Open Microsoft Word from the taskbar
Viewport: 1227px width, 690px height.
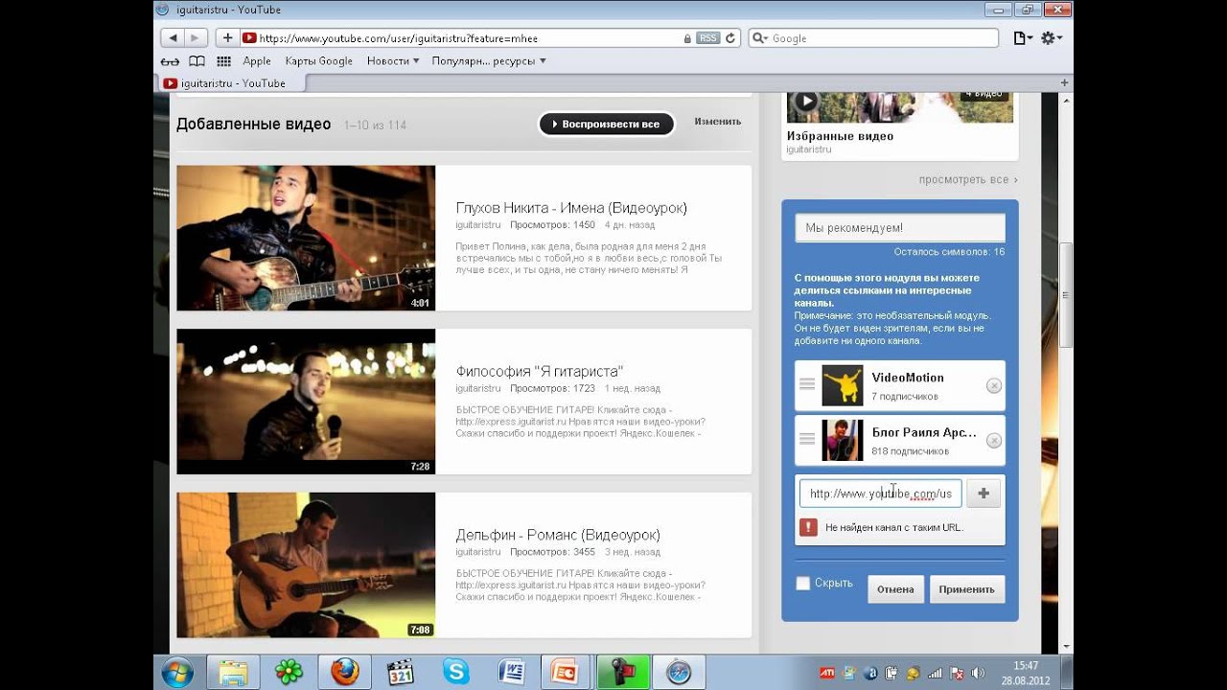click(511, 673)
